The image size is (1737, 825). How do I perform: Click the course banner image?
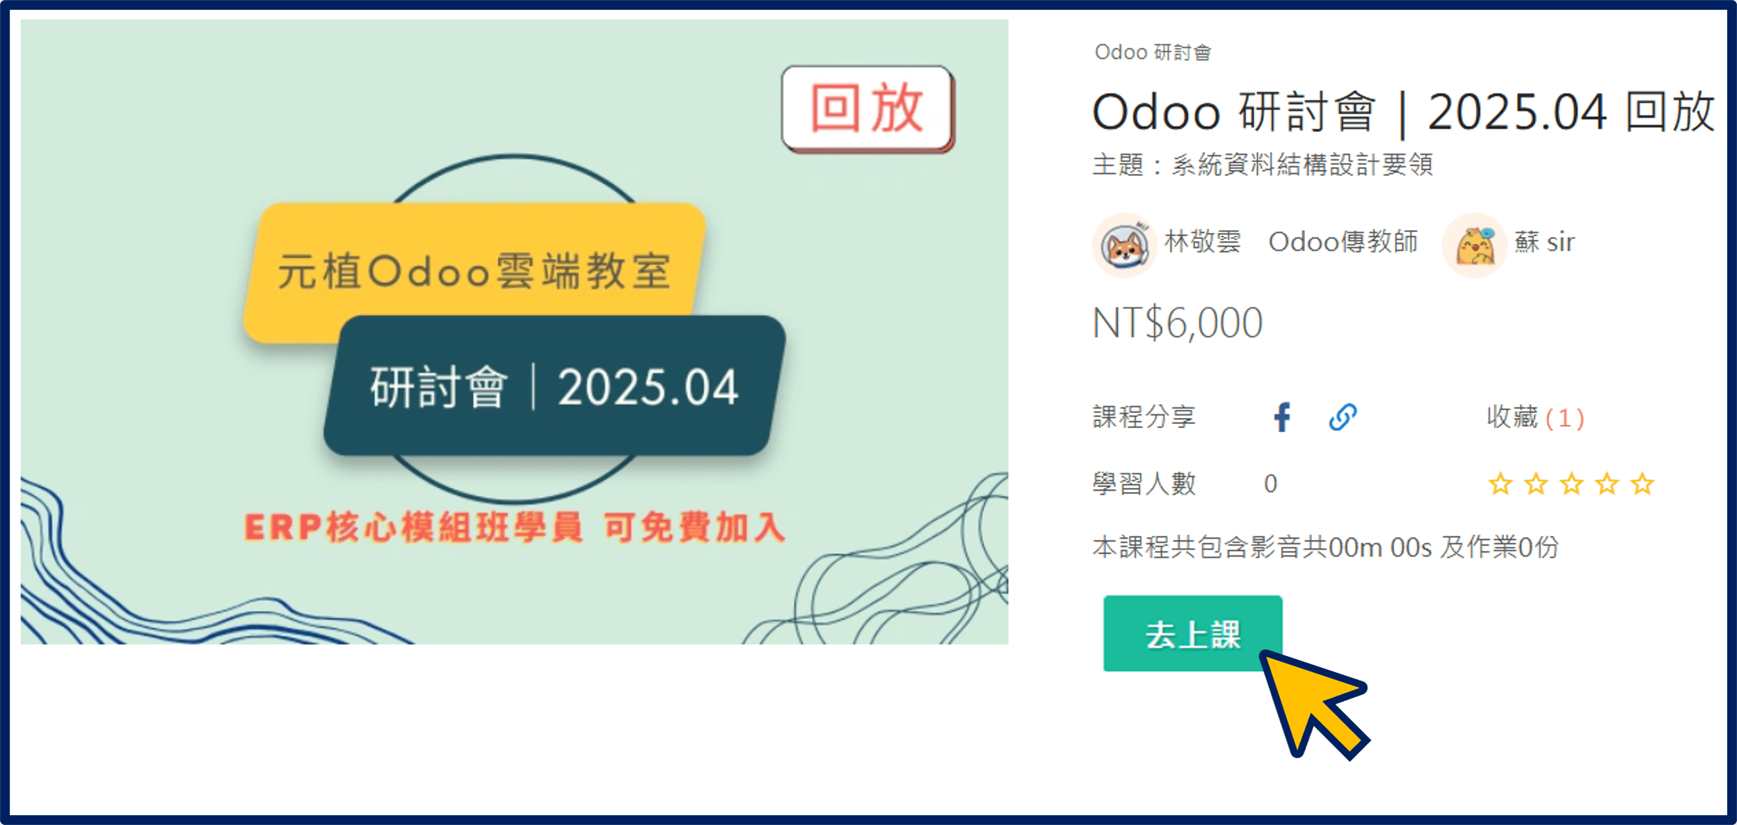[514, 332]
